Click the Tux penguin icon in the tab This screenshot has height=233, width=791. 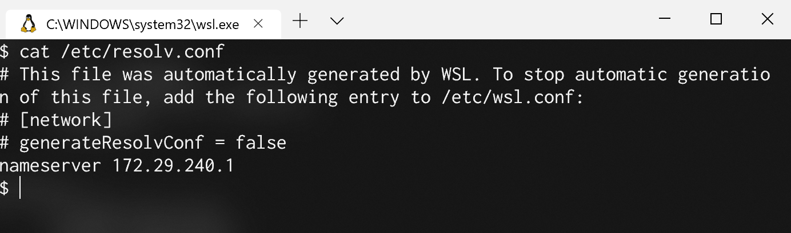click(x=27, y=24)
